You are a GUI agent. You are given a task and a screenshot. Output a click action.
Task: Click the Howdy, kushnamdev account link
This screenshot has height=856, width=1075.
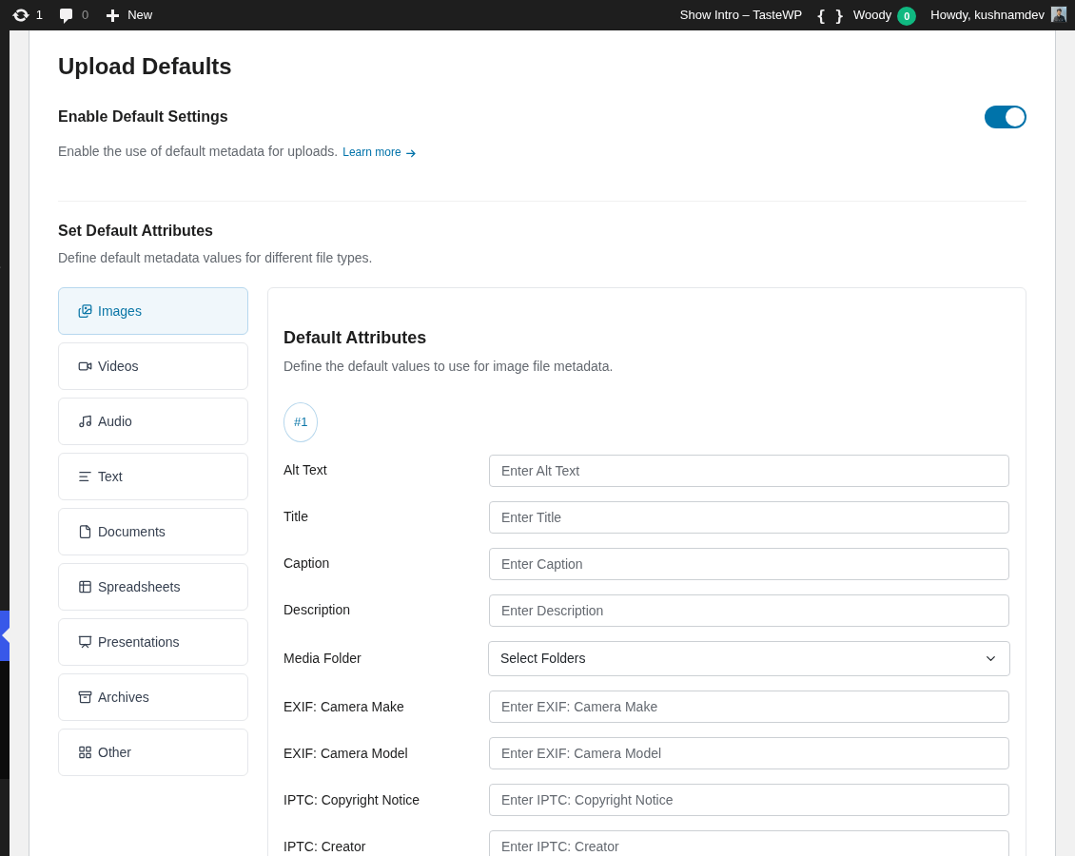[x=987, y=14]
